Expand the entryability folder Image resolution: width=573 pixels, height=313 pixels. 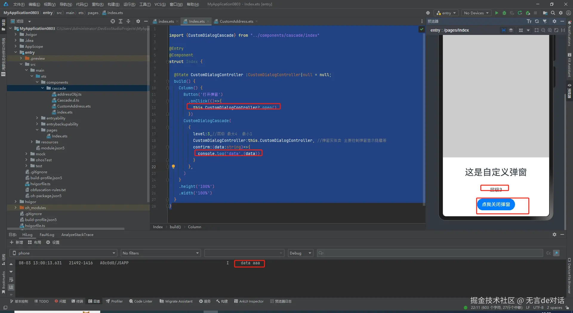37,118
